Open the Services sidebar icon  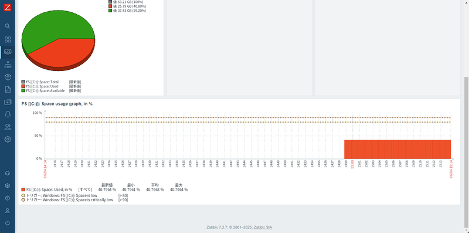click(8, 65)
